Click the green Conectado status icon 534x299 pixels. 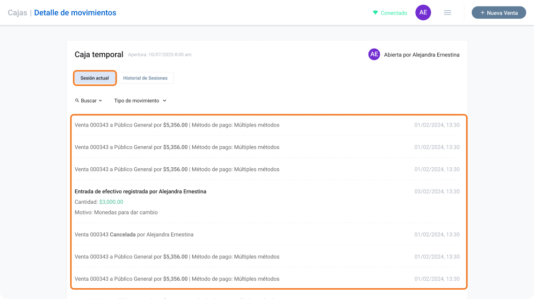click(375, 13)
